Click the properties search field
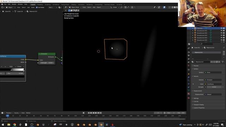The image size is (226, 127). click(207, 44)
